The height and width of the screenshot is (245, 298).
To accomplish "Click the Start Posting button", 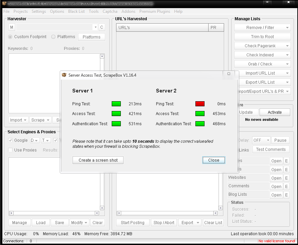I will pyautogui.click(x=133, y=223).
